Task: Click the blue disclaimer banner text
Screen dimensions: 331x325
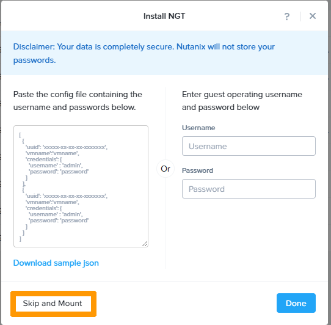Action: click(x=144, y=53)
